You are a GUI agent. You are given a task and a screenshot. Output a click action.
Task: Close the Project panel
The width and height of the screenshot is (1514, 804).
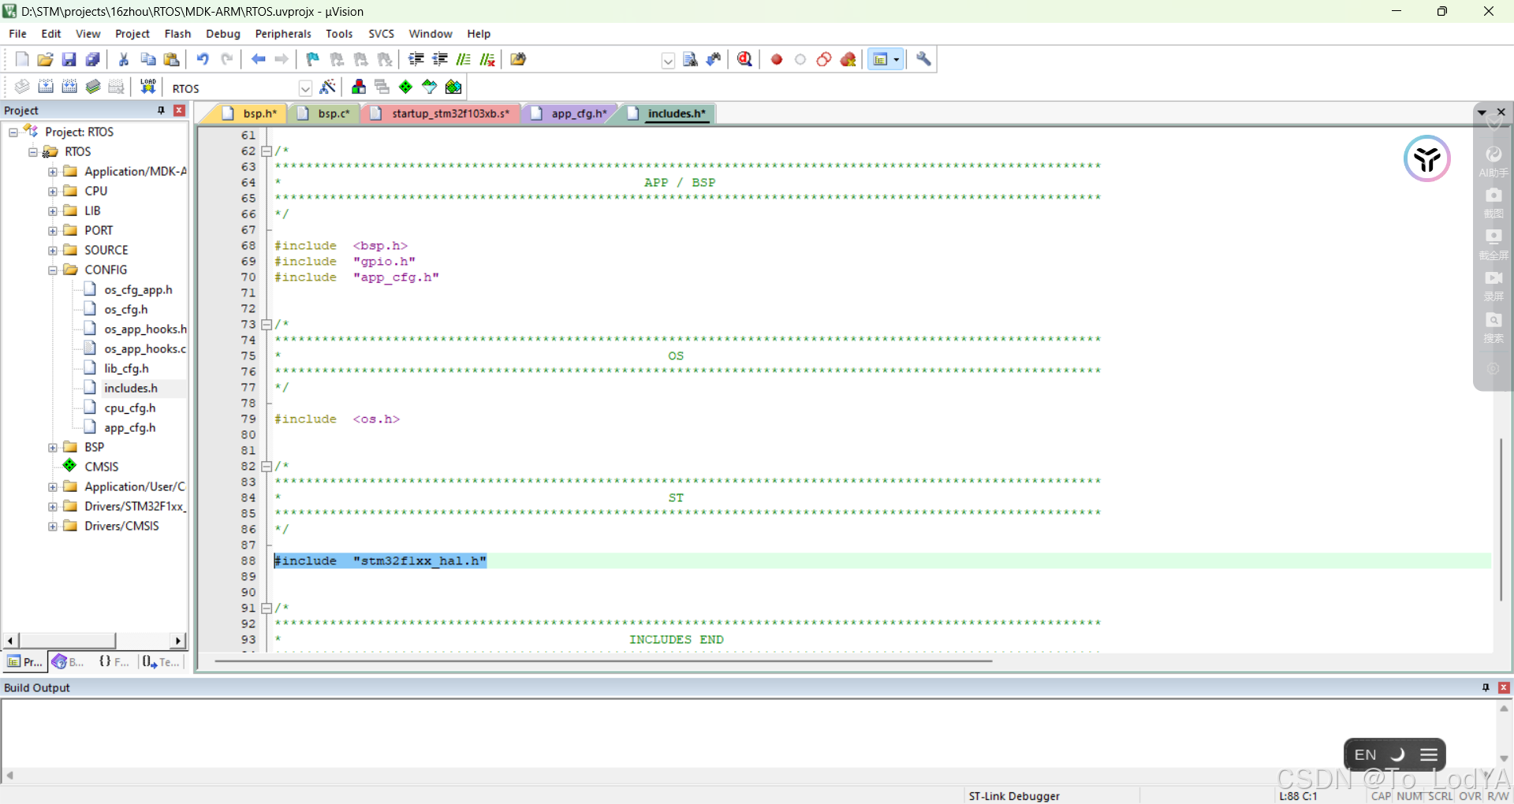(179, 110)
